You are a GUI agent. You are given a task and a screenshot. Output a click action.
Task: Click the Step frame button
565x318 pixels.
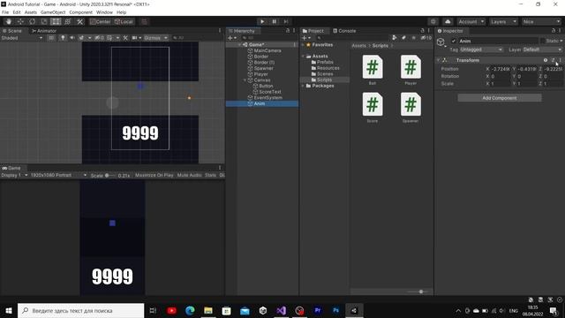click(x=286, y=21)
